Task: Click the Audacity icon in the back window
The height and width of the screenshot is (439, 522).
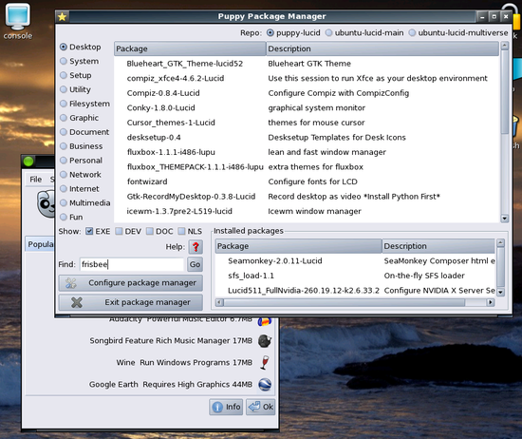Action: click(265, 322)
